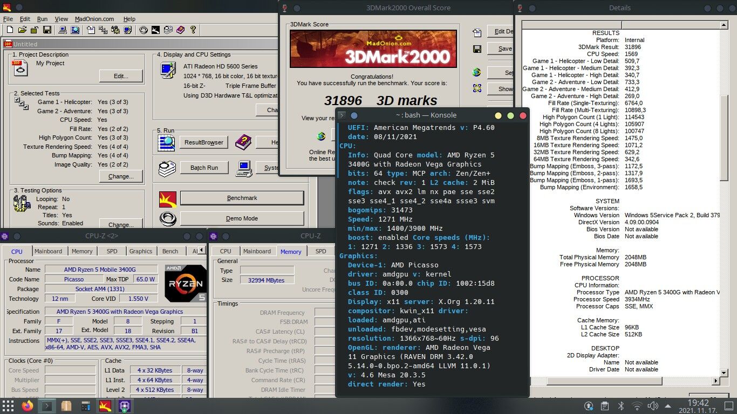Switch to Mainboard tab in second CPU-Z window
Viewport: 737px width, 414px height.
[257, 251]
